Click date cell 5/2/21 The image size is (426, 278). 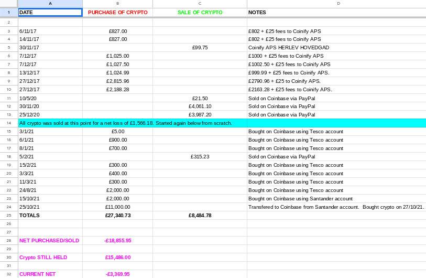[x=50, y=156]
